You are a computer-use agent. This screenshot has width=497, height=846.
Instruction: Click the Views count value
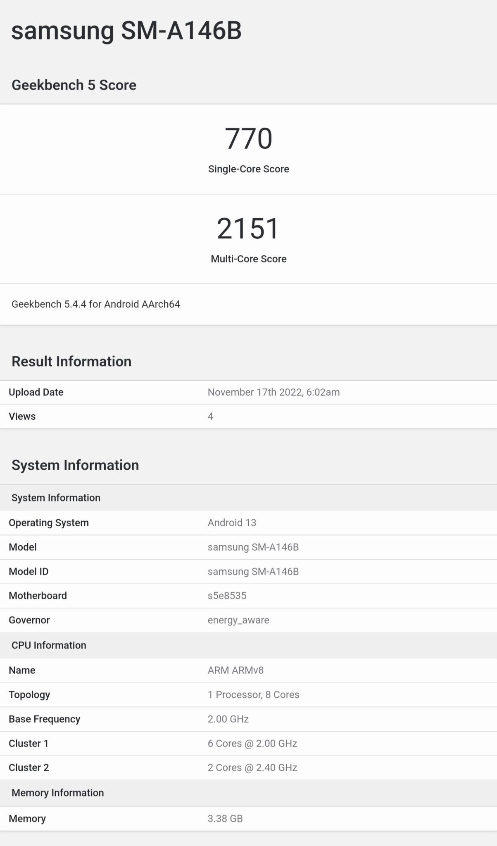click(x=210, y=416)
